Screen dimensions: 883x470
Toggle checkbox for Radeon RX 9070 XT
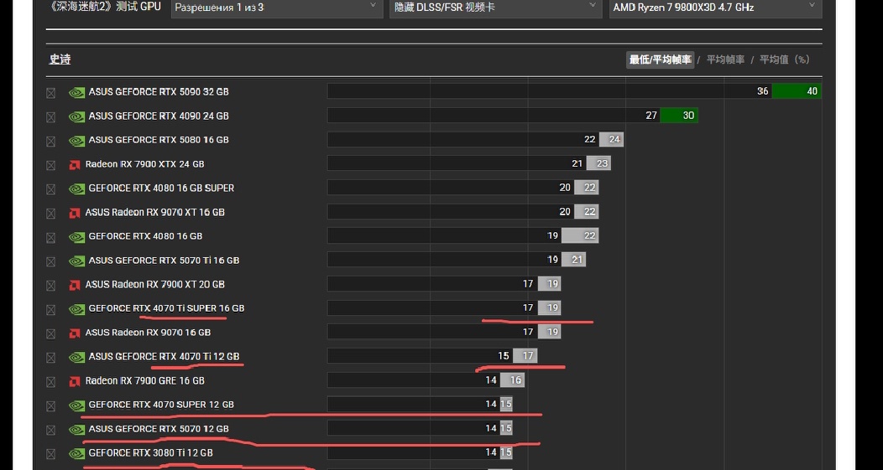pyautogui.click(x=50, y=214)
